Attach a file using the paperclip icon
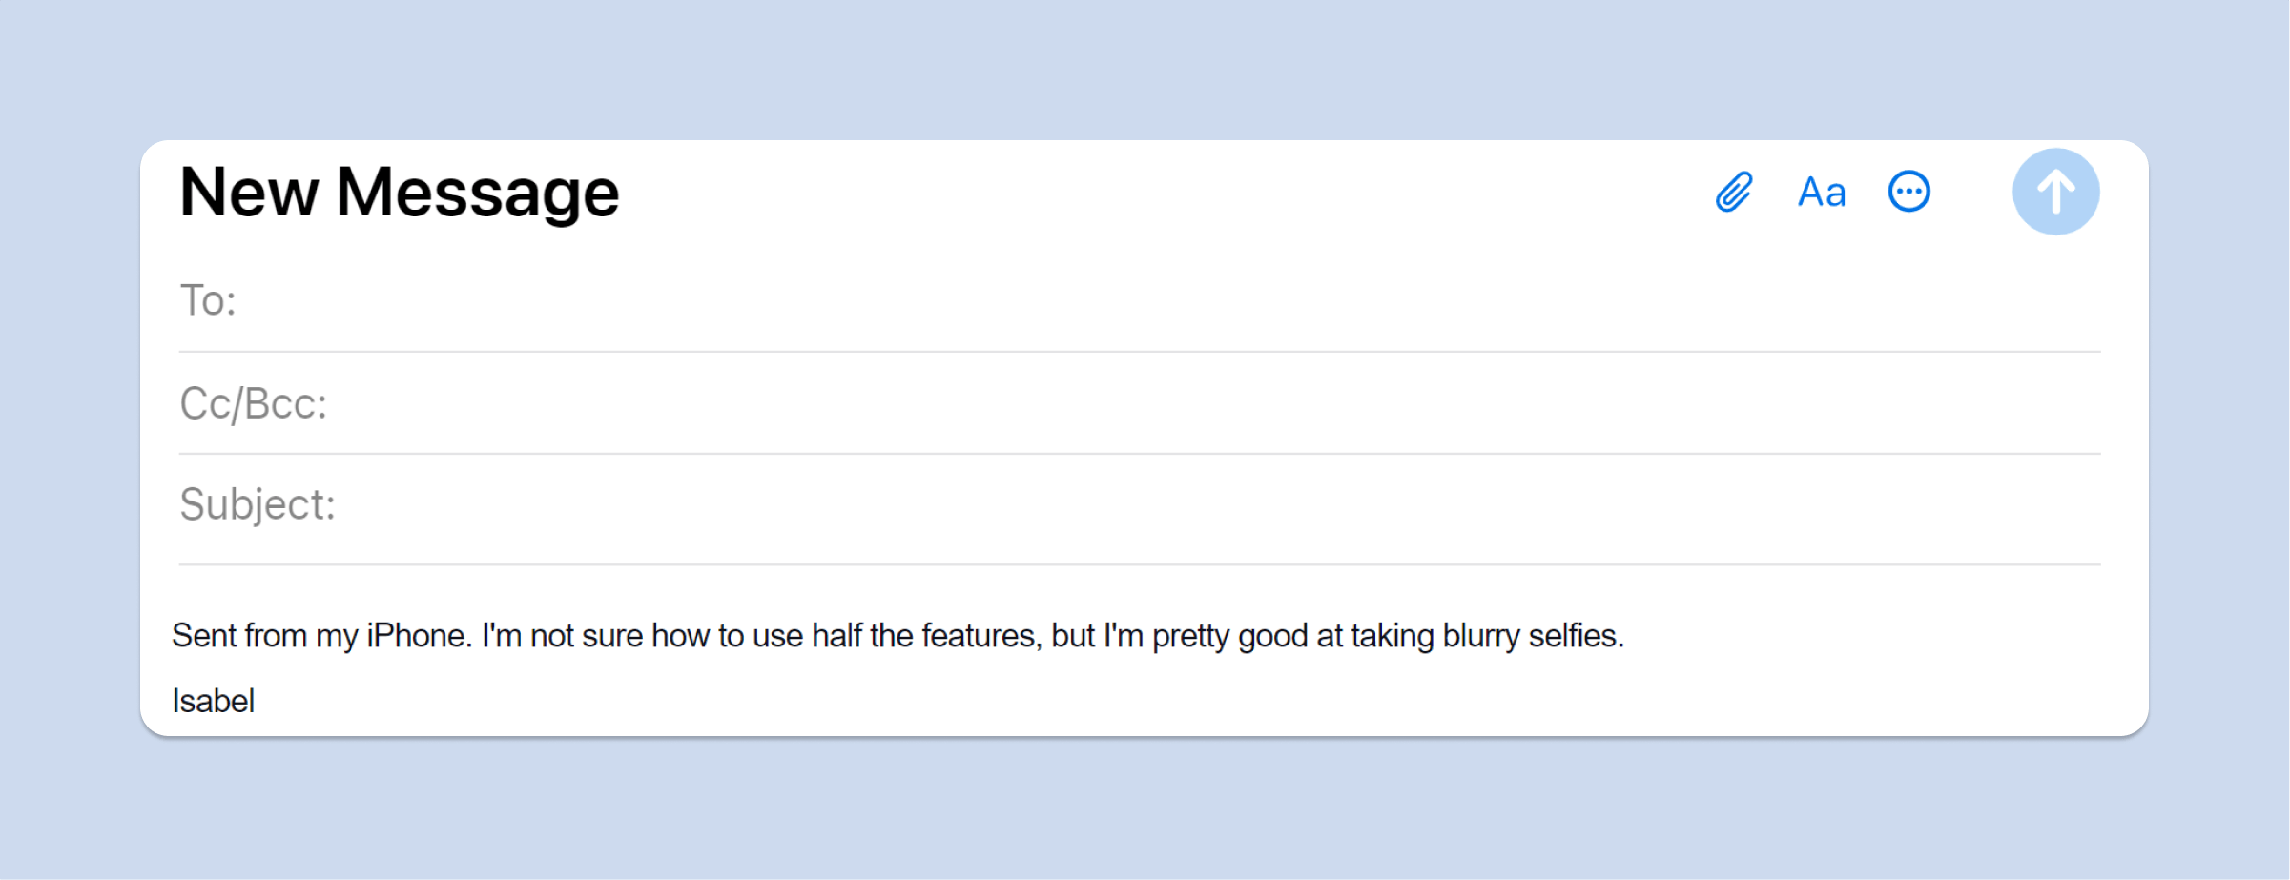This screenshot has width=2290, height=880. 1734,192
